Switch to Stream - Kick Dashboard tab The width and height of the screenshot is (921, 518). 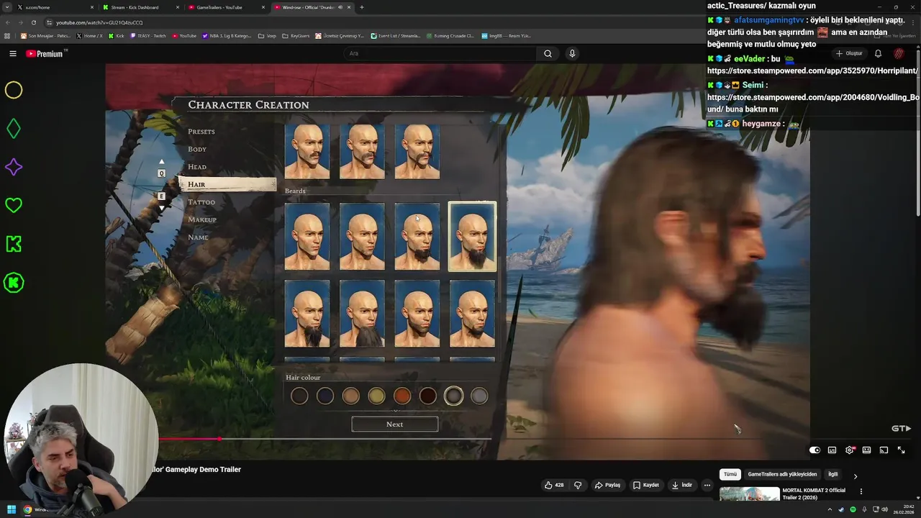(x=140, y=7)
